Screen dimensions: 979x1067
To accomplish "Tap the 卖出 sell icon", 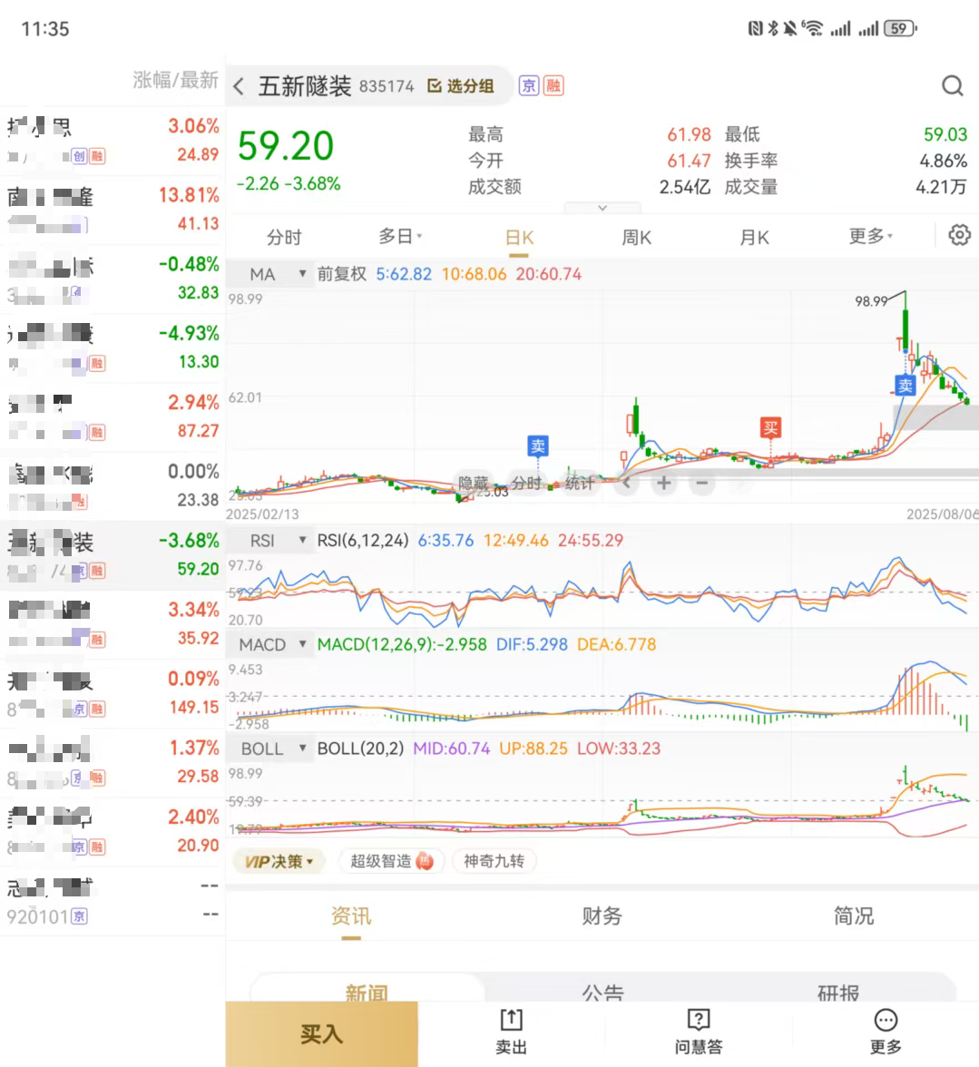I will point(511,1033).
